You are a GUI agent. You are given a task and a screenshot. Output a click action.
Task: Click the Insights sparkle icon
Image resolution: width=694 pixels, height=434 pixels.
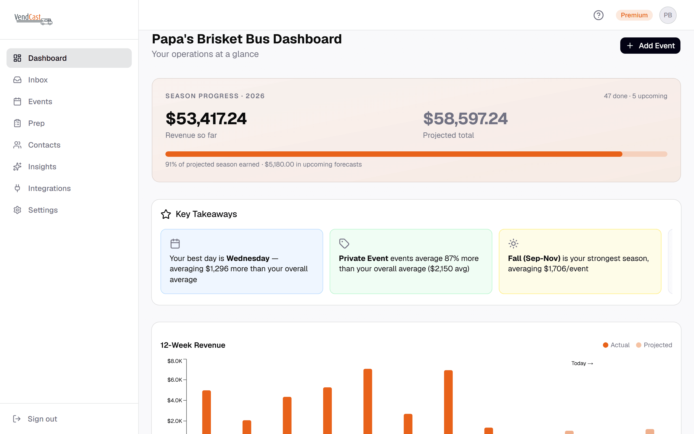pyautogui.click(x=18, y=167)
